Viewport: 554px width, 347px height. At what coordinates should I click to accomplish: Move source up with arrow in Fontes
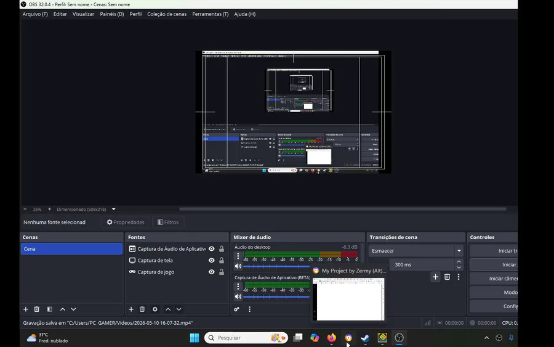[x=168, y=309]
